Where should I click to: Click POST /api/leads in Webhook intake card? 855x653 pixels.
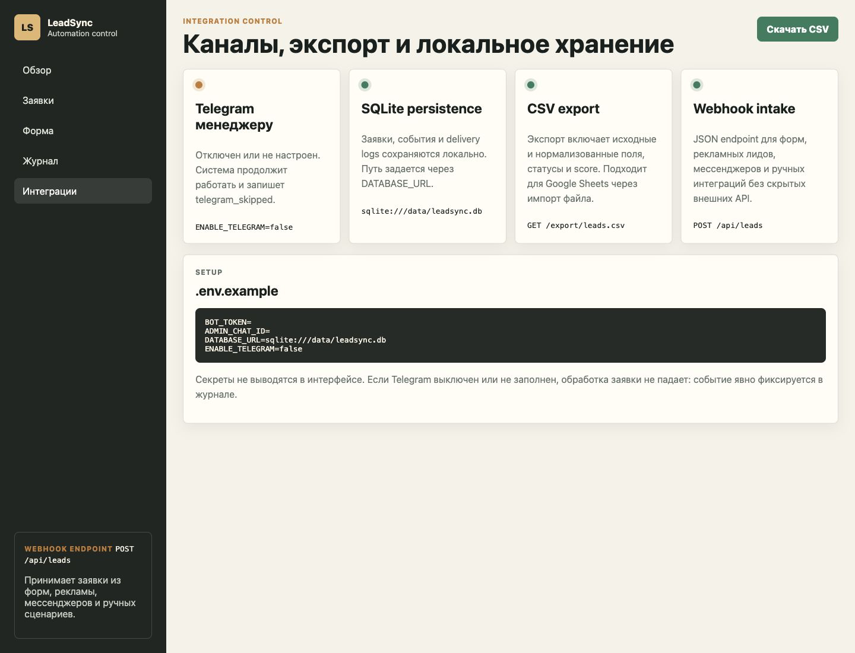(728, 225)
